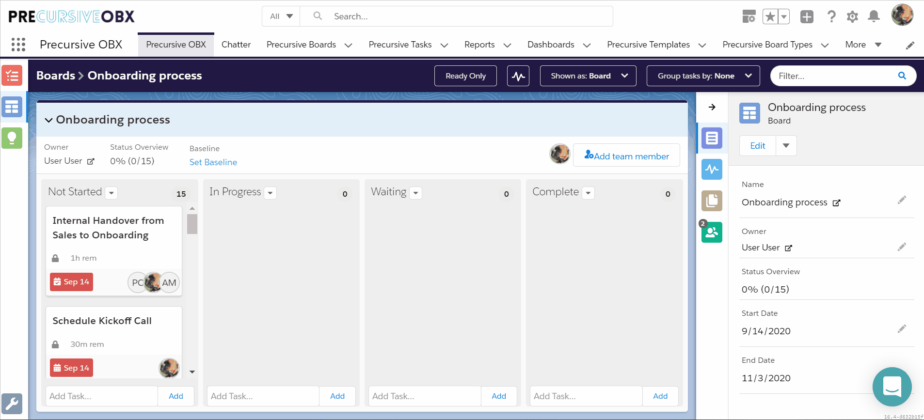The height and width of the screenshot is (420, 924).
Task: Open the purple details panel icon
Action: coord(712,139)
